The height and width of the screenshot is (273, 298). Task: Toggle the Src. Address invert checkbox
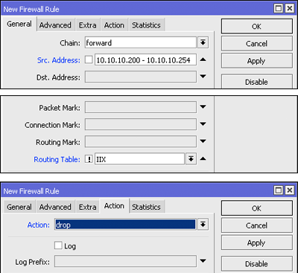89,60
